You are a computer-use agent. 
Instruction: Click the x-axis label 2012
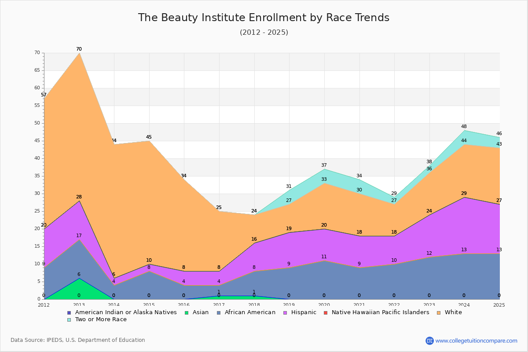coord(44,305)
